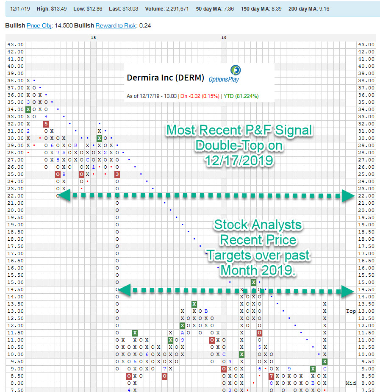Screen dimensions: 380x392
Task: Click the reward to risk 0.24 value
Action: (145, 25)
